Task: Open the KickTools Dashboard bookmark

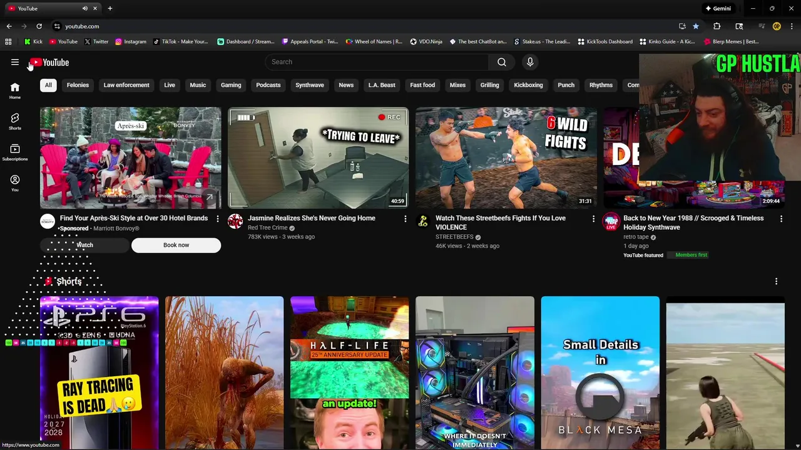Action: coord(605,42)
